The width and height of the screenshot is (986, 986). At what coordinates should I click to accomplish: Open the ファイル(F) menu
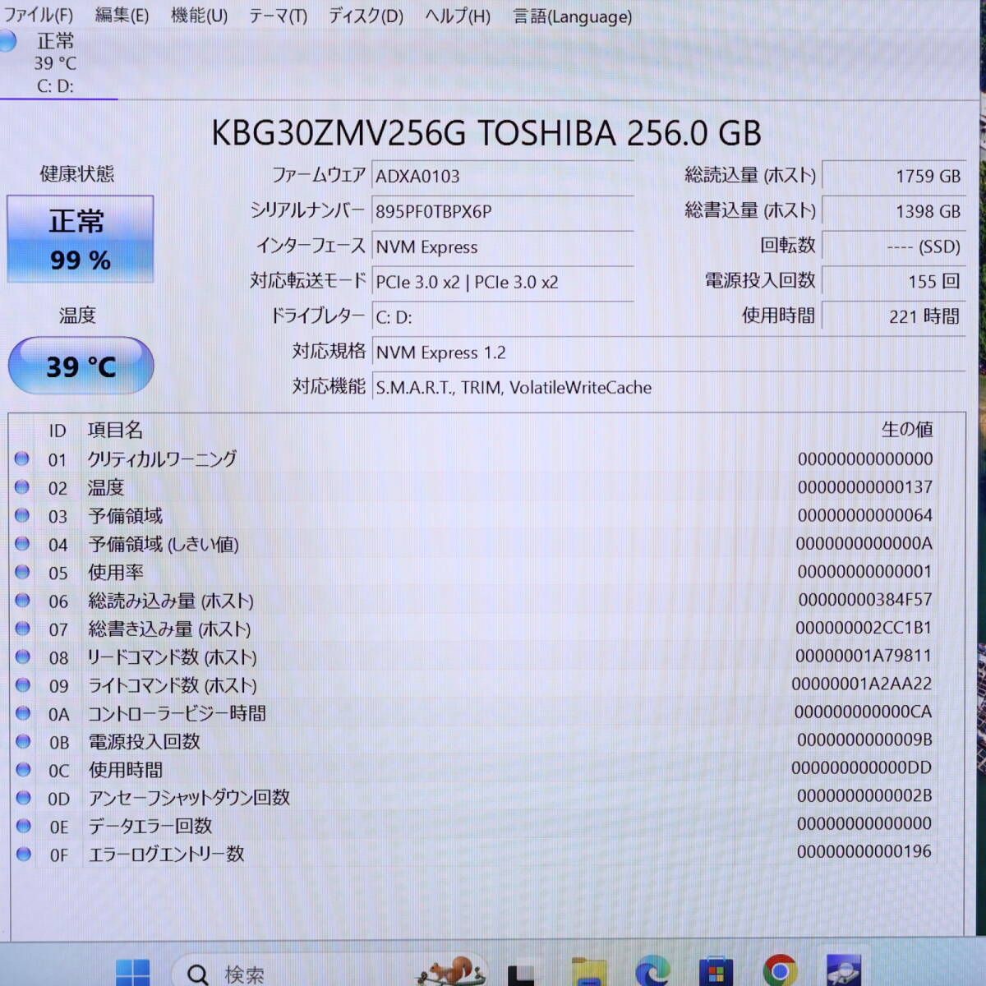tap(39, 16)
